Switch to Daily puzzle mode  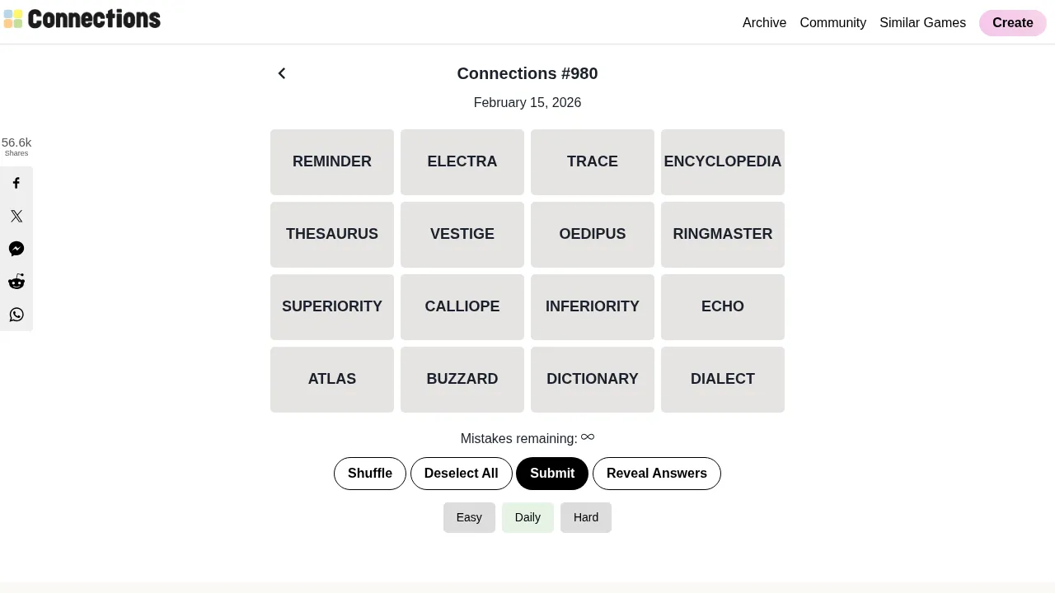527,517
